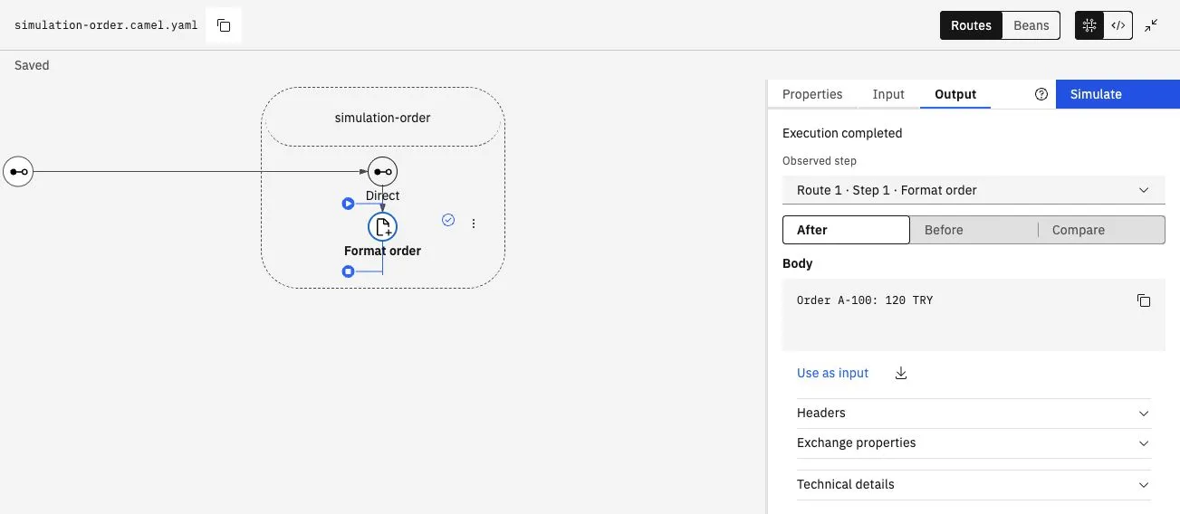This screenshot has height=514, width=1180.
Task: Open the Observed step dropdown
Action: click(974, 190)
